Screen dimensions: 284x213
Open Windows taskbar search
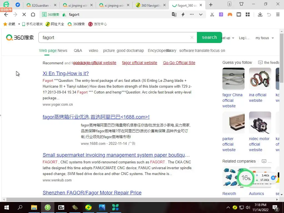click(20, 207)
